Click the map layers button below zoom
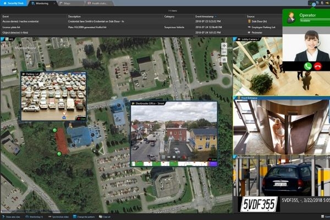Screen dimensions: 330x220 [224, 60]
